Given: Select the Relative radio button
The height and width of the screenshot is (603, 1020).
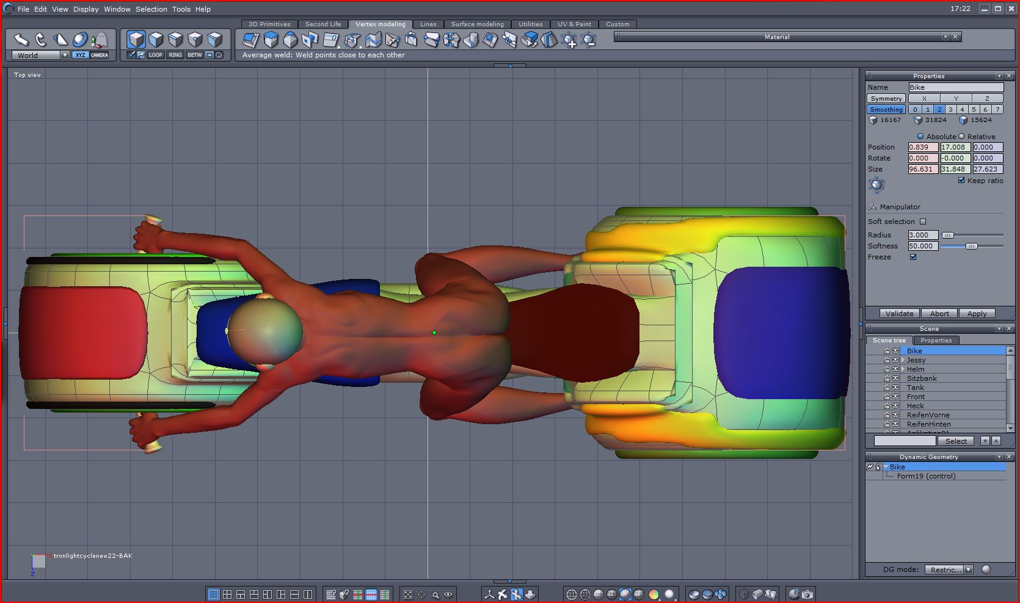Looking at the screenshot, I should coord(961,137).
